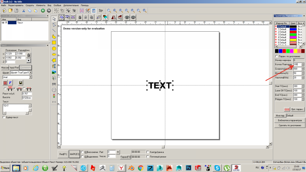Pick the green color swatch in palette
This screenshot has height=172, width=306.
point(288,51)
